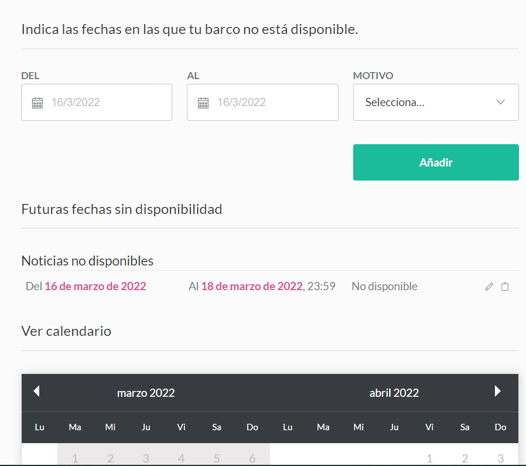The image size is (526, 466).
Task: Click the abril 2022 month header
Action: pyautogui.click(x=394, y=393)
